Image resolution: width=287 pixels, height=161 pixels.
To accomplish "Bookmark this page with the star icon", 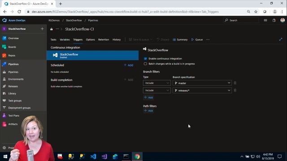I will click(256, 12).
